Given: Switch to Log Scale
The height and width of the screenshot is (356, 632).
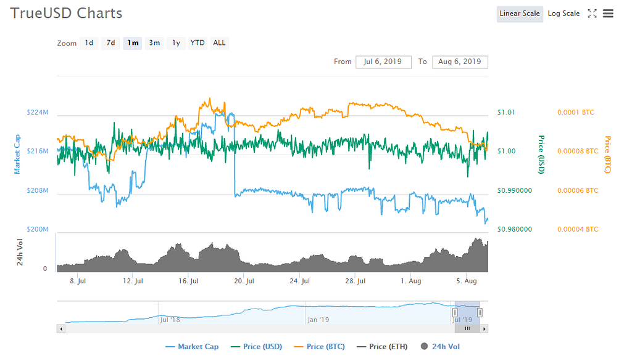Looking at the screenshot, I should tap(563, 14).
